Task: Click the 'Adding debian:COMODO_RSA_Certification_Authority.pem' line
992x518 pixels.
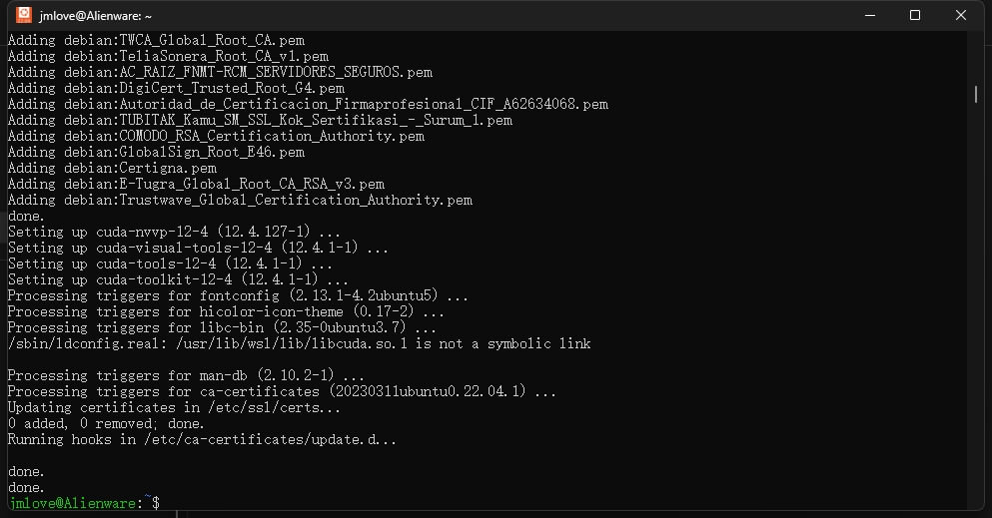Action: pyautogui.click(x=216, y=136)
